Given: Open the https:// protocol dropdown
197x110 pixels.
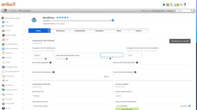Looking at the screenshot, I should (44, 55).
